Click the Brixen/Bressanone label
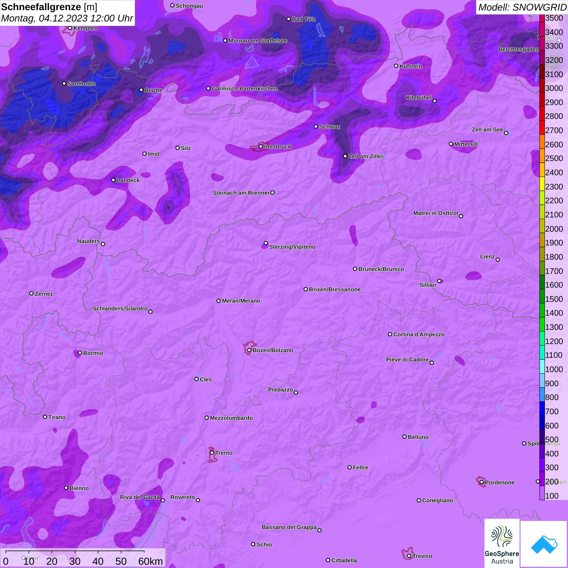 coord(335,289)
